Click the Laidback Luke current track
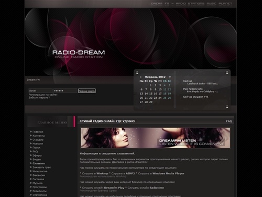This screenshot has height=197, width=262. click(203, 84)
